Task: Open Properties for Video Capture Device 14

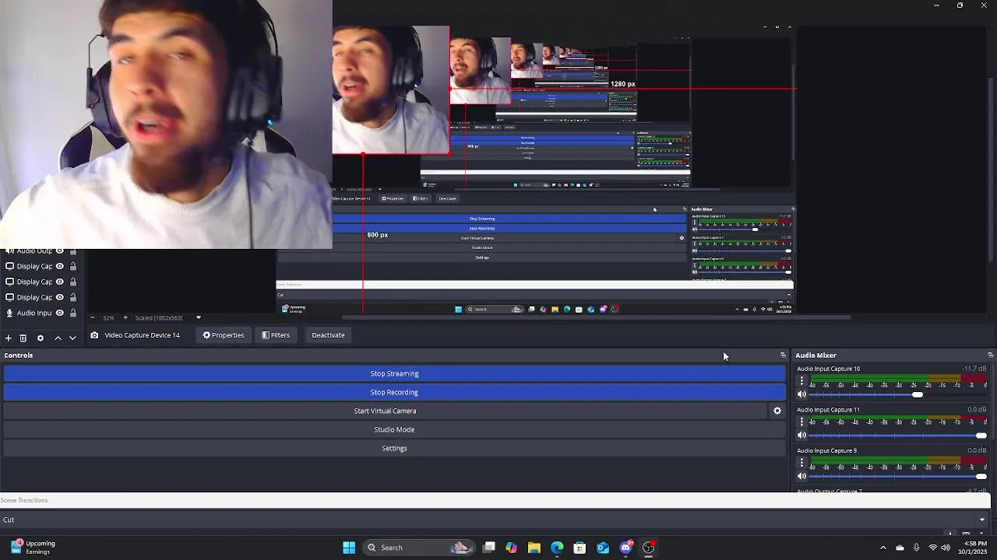Action: [224, 335]
